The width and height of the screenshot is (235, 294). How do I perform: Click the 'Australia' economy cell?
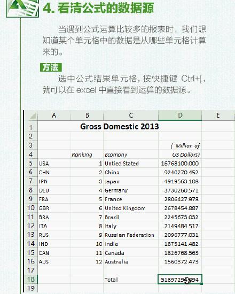(x=131, y=261)
